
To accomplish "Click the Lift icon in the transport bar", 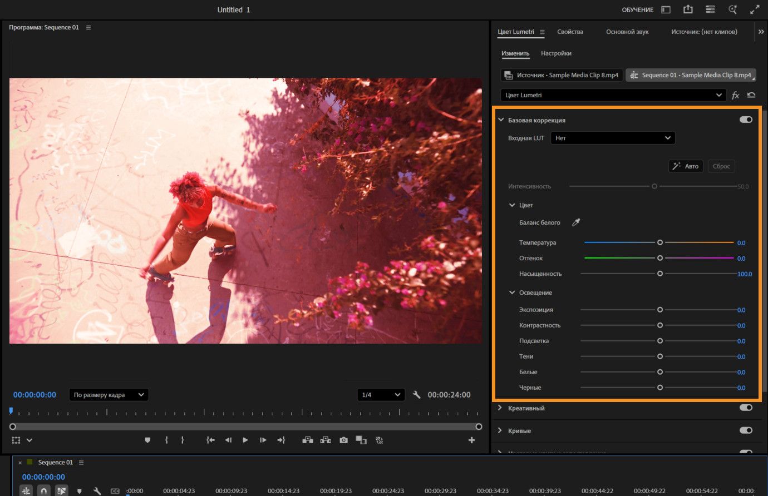I will coord(307,440).
